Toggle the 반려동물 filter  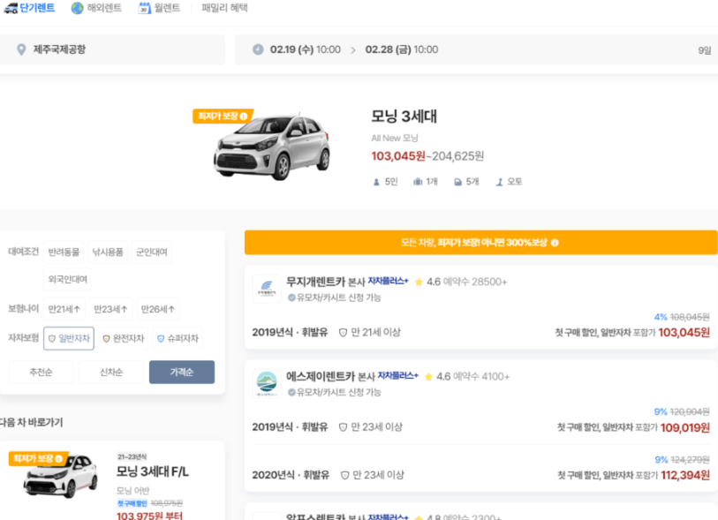[x=64, y=252]
